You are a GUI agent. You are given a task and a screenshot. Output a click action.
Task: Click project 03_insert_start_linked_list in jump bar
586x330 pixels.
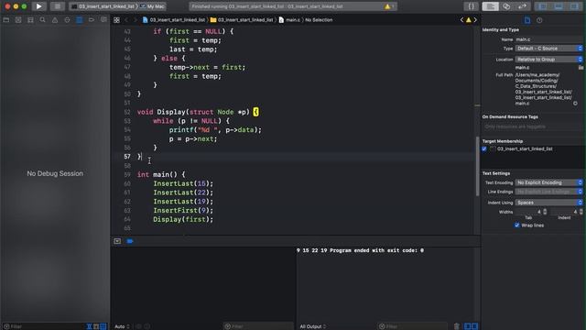pyautogui.click(x=174, y=20)
